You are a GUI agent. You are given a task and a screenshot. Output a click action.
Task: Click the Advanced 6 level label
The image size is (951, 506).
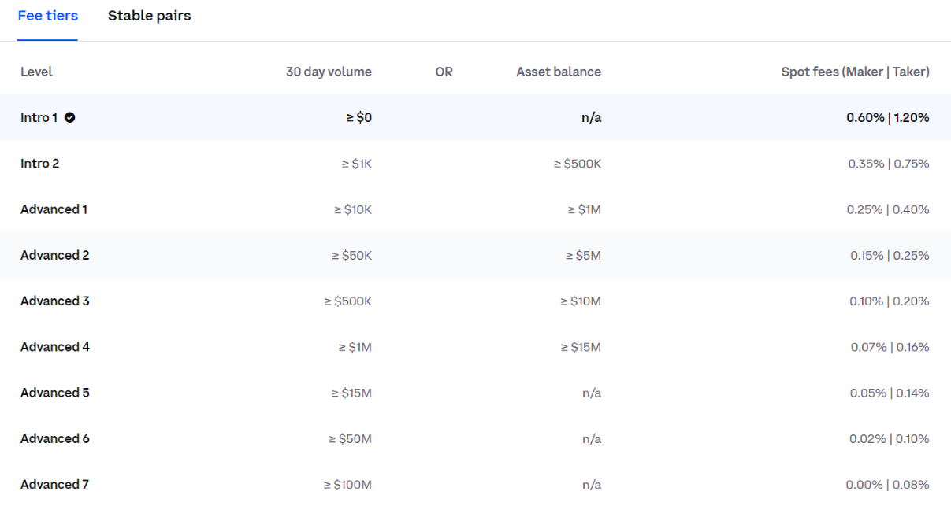(x=54, y=438)
